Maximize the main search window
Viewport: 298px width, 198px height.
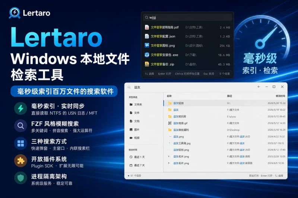click(x=274, y=87)
